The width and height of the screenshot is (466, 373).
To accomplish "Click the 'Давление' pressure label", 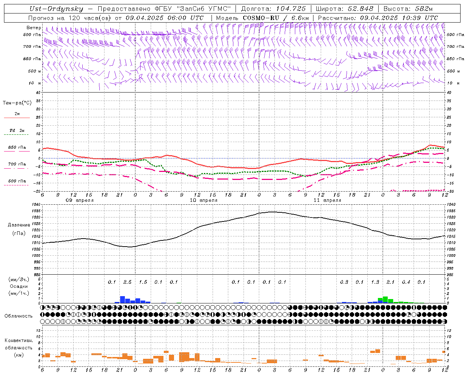I will coord(19,225).
